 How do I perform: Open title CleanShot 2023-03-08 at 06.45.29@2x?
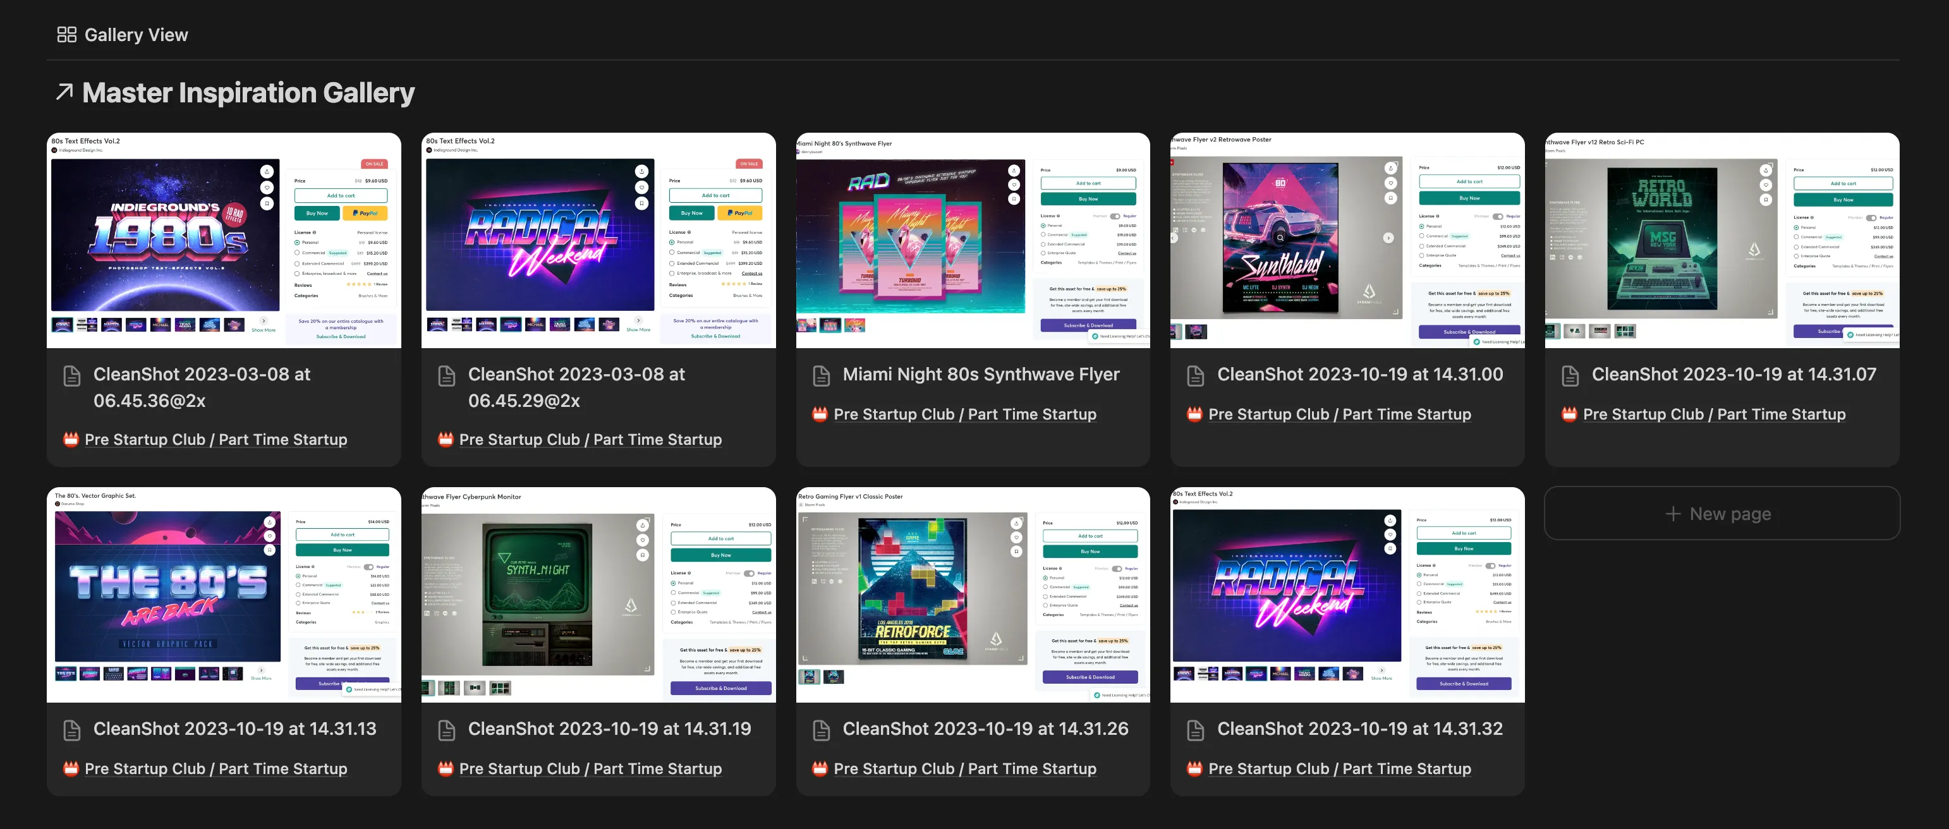[x=576, y=387]
